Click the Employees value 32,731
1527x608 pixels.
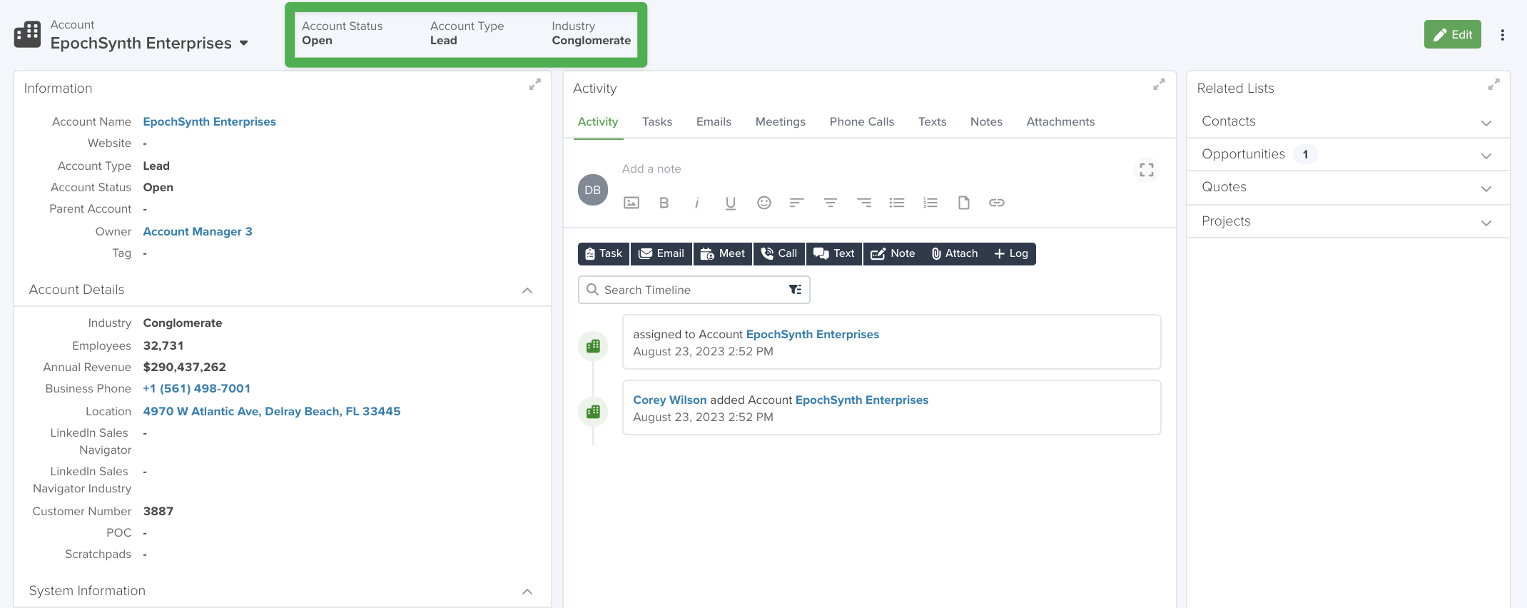tap(163, 346)
